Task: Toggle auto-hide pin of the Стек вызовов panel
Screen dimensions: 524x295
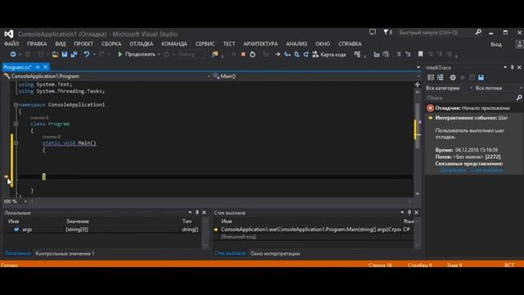Action: click(x=409, y=212)
